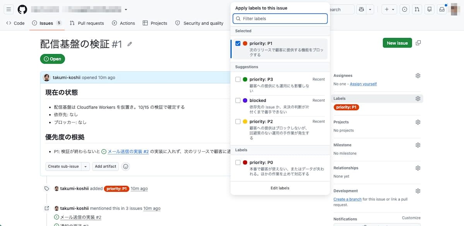This screenshot has height=226, width=464.
Task: Open the Projects gear settings
Action: (x=418, y=122)
